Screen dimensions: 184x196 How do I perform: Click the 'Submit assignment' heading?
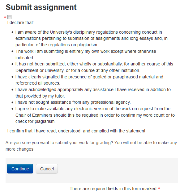(41, 7)
